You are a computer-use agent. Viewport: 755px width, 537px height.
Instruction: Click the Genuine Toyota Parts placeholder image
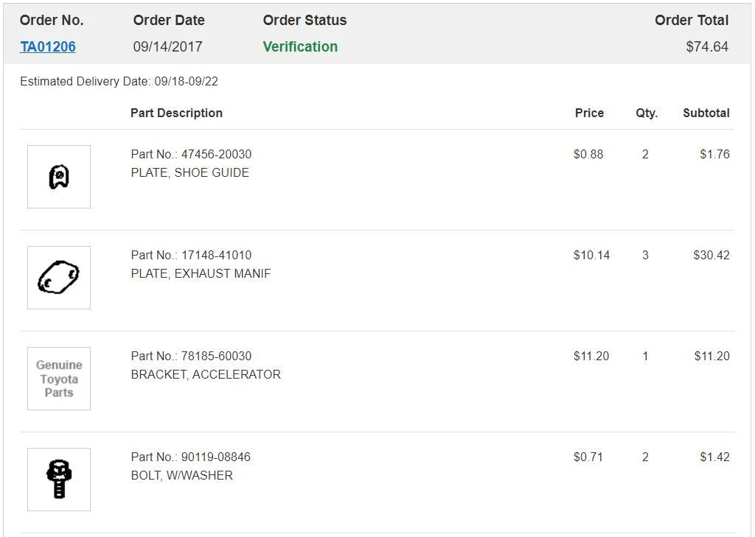(59, 379)
